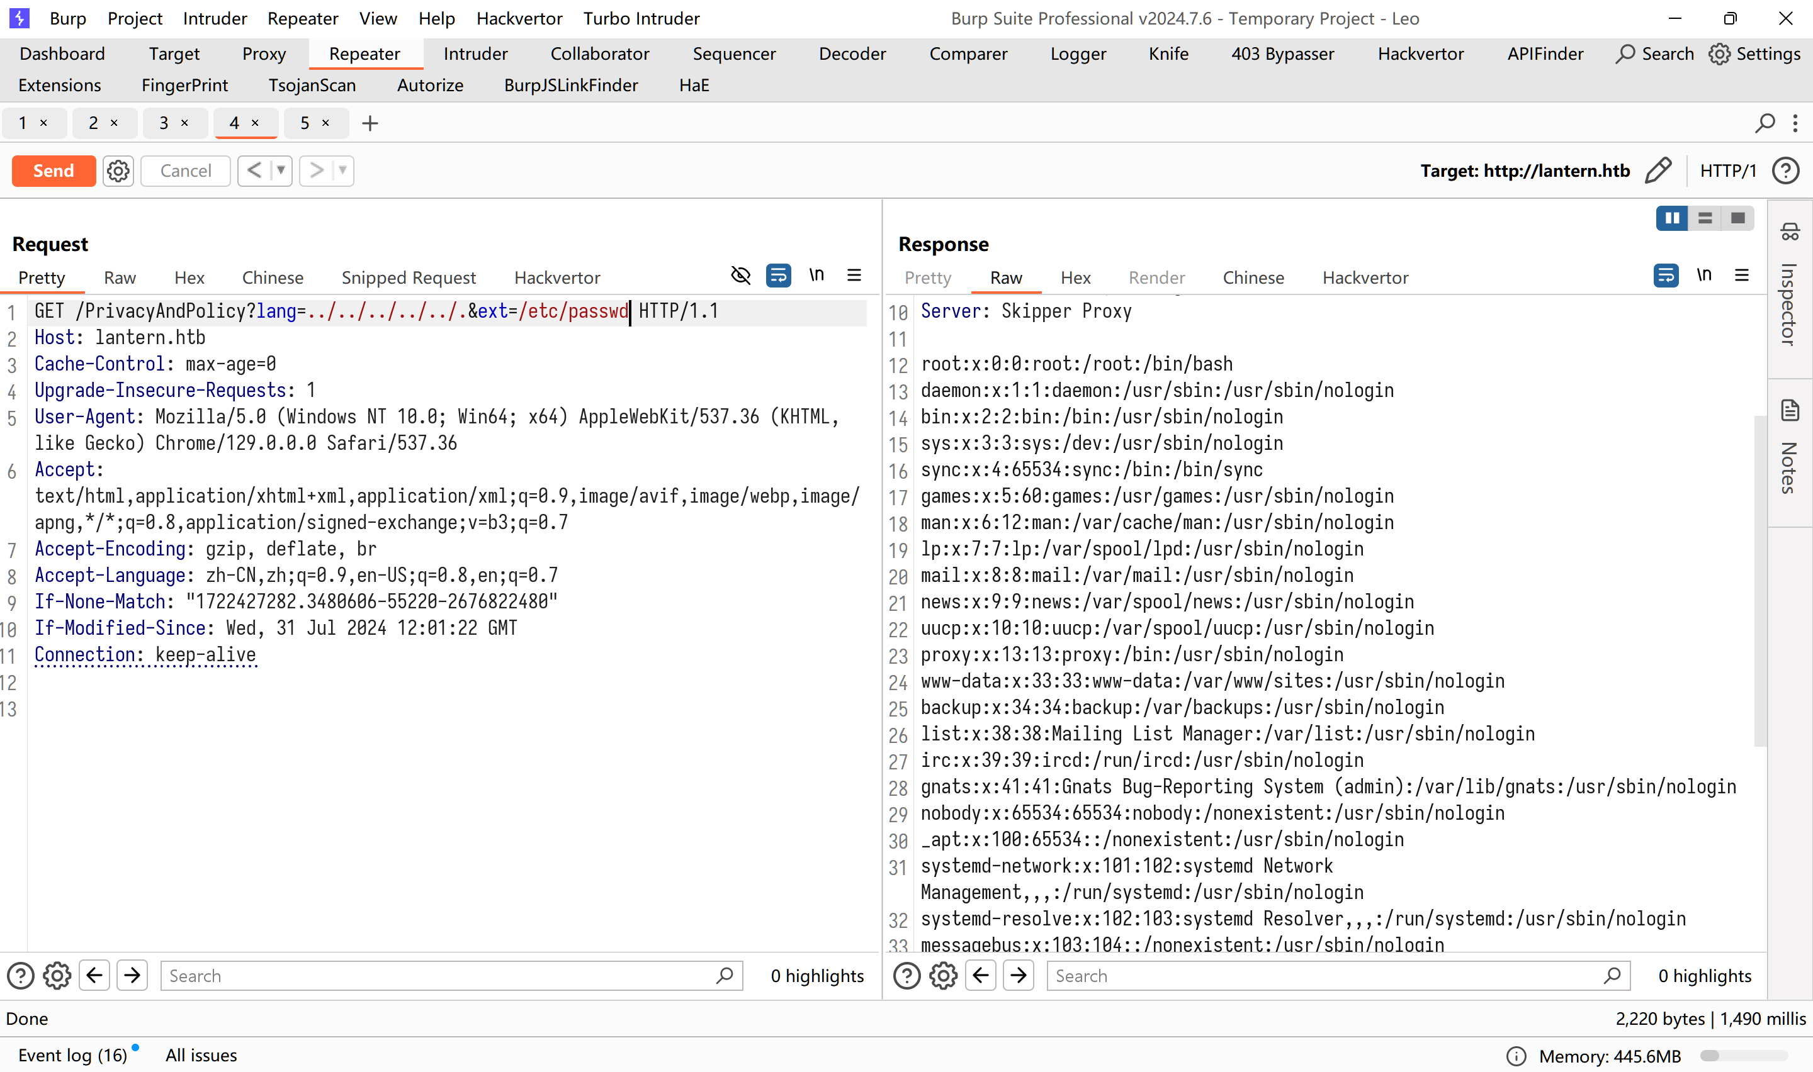1813x1072 pixels.
Task: Click the Burp logo icon
Action: point(20,18)
